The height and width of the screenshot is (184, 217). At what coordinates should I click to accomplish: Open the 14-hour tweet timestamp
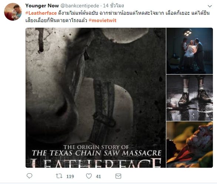point(113,6)
